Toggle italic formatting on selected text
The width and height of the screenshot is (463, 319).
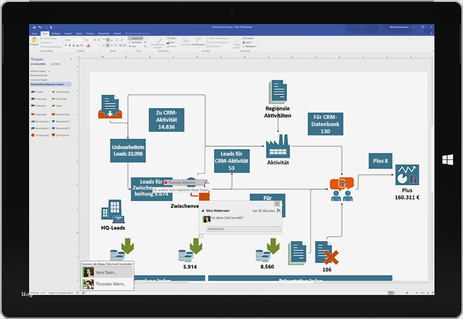pyautogui.click(x=70, y=45)
